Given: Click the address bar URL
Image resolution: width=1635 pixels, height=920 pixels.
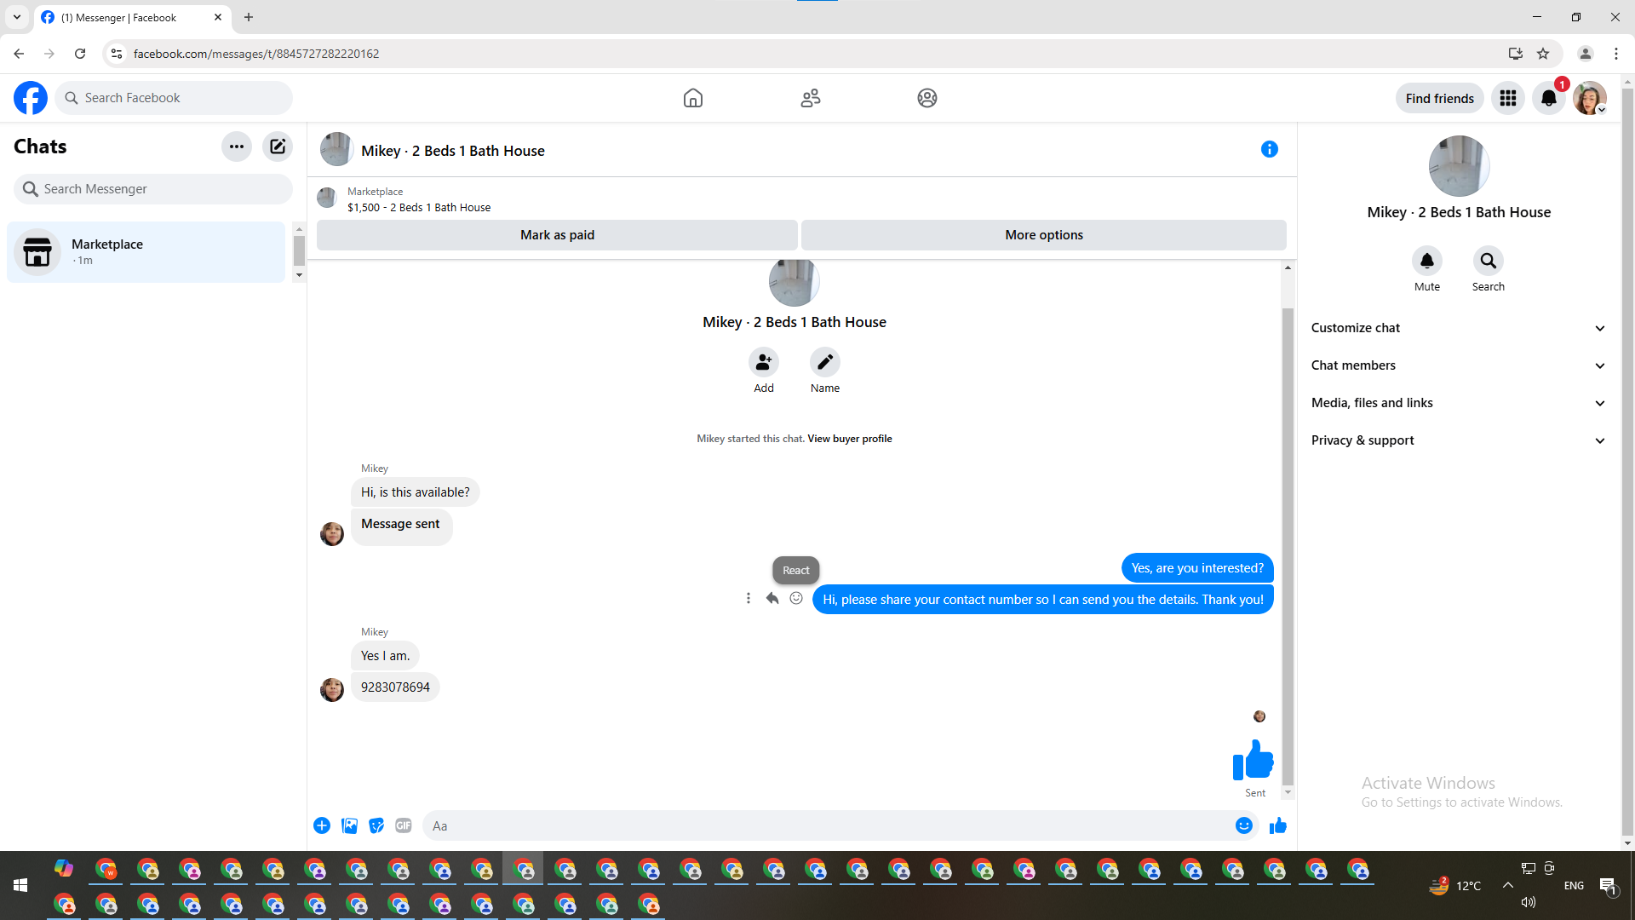Looking at the screenshot, I should coord(256,54).
